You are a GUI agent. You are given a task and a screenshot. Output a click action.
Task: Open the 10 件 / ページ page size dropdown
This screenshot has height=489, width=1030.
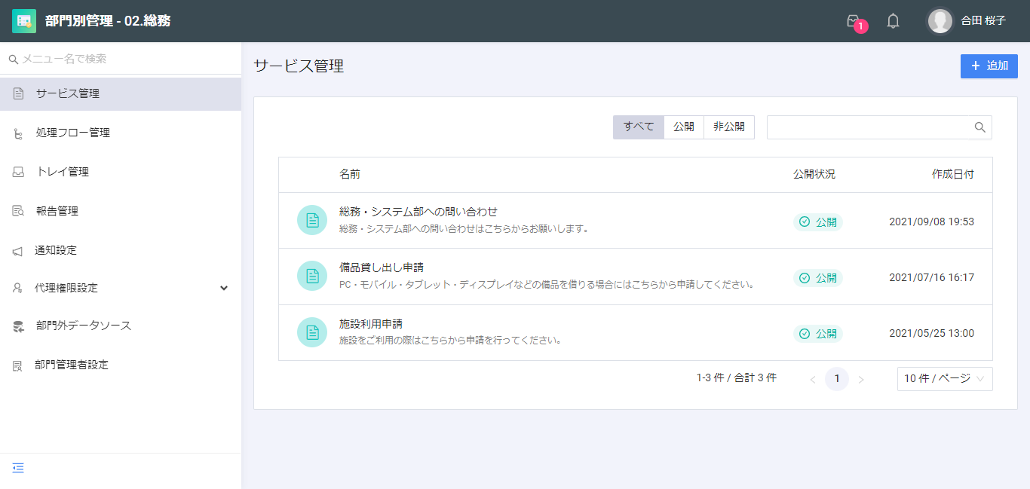tap(944, 379)
